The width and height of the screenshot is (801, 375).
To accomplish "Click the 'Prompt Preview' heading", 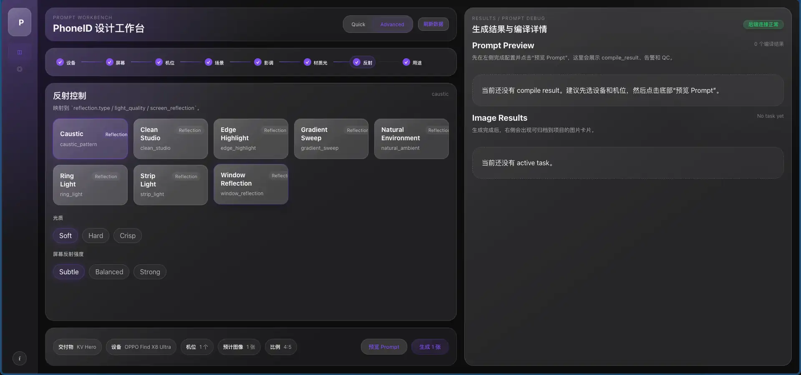I will tap(503, 45).
